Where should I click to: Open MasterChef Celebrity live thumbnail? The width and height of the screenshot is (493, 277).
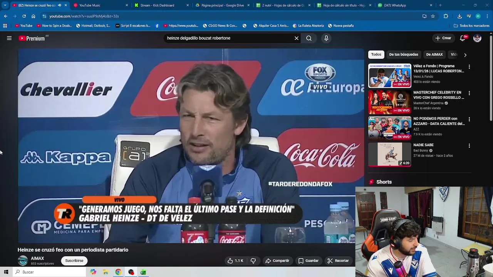click(x=390, y=102)
